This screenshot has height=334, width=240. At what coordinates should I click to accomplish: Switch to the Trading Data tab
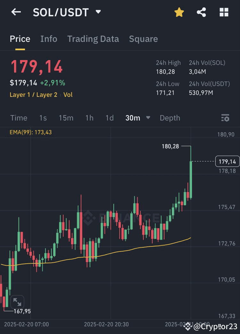click(93, 39)
